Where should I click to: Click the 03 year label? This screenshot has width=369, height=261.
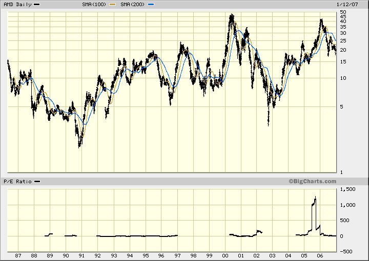(272, 255)
